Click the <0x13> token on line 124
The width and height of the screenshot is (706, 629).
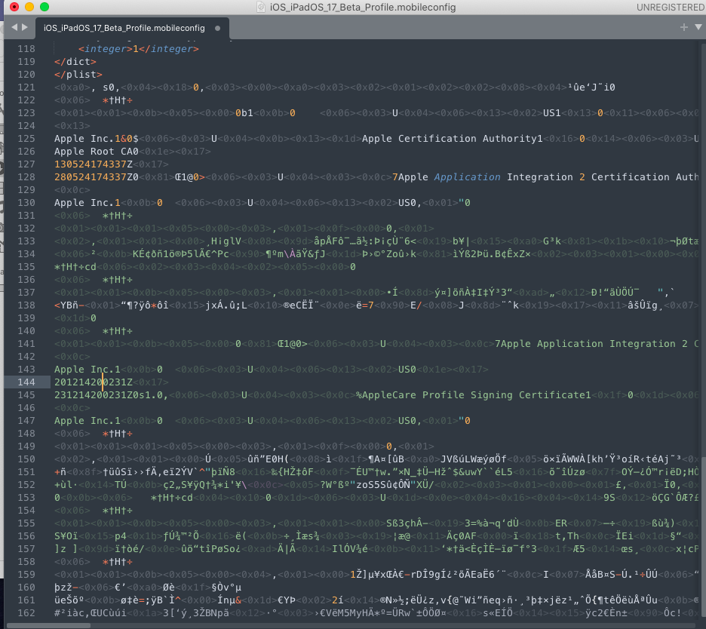(x=72, y=126)
